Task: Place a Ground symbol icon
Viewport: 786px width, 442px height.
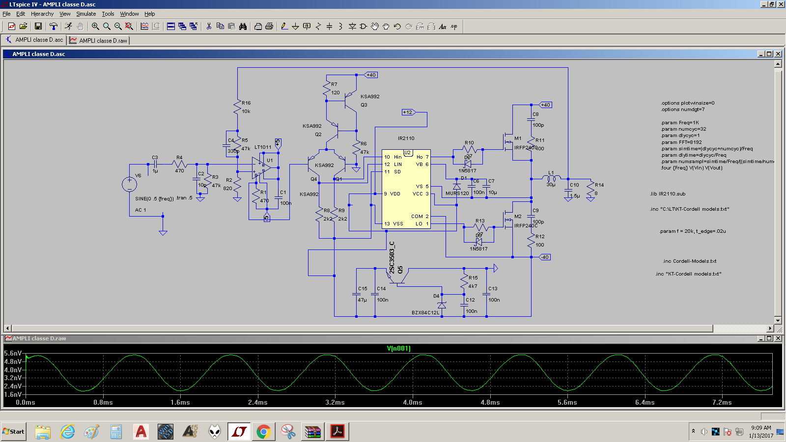Action: [x=295, y=27]
